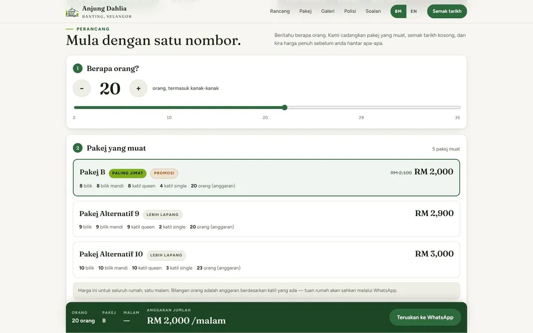Click the slider tick labeled 10

click(169, 118)
